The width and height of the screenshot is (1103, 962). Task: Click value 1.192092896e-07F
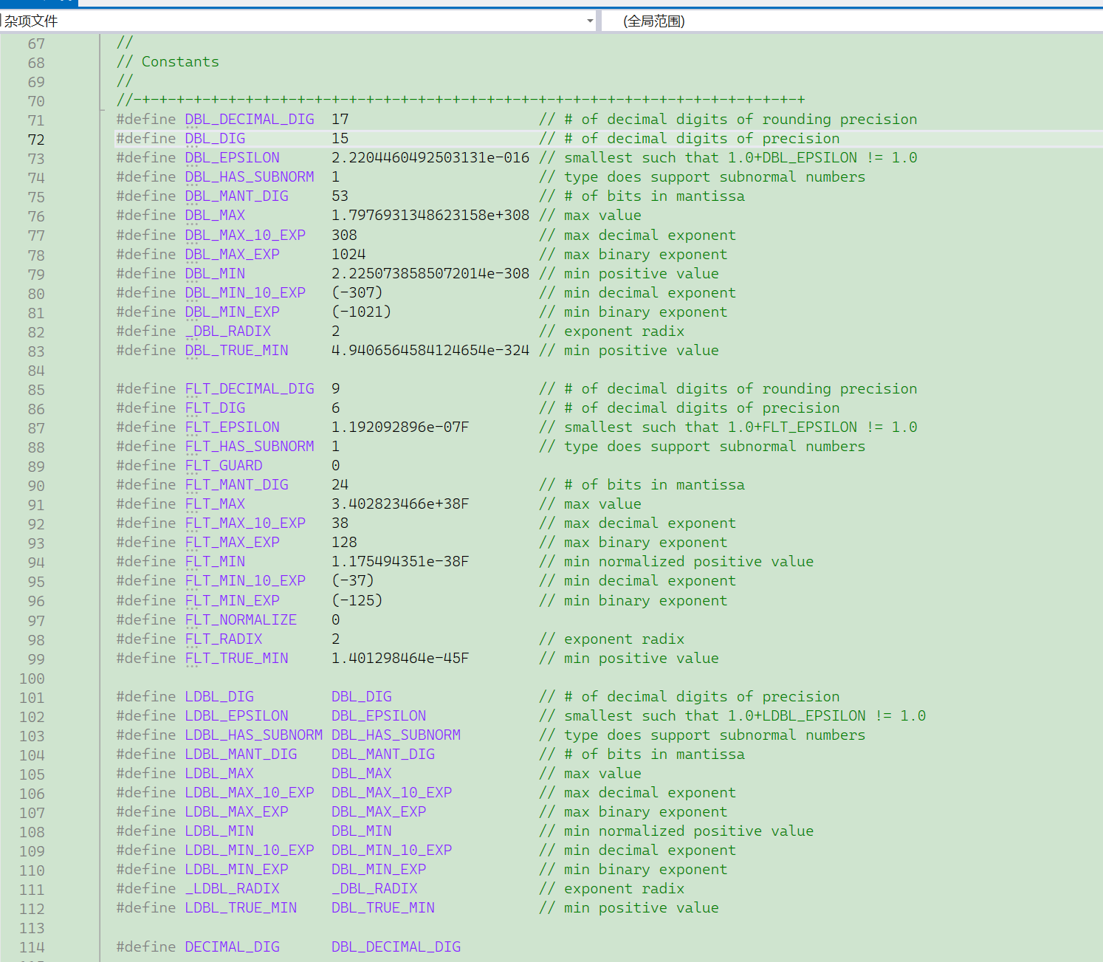(x=400, y=427)
